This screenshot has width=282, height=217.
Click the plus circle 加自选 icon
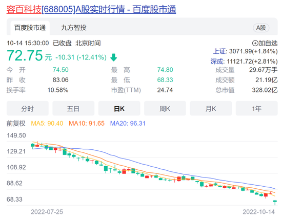pyautogui.click(x=255, y=44)
